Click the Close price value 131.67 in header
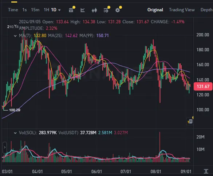213x176 pixels. [143, 22]
